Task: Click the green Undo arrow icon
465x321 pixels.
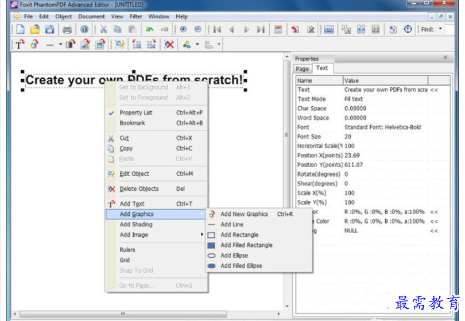Action: click(x=150, y=29)
